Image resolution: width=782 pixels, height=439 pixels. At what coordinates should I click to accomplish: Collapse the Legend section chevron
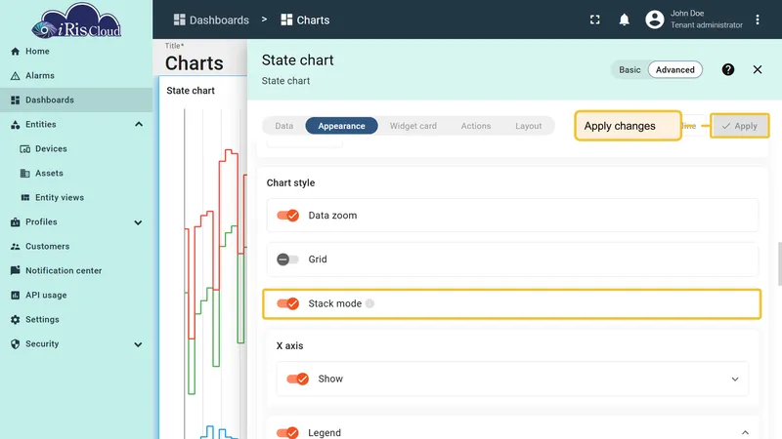tap(745, 432)
